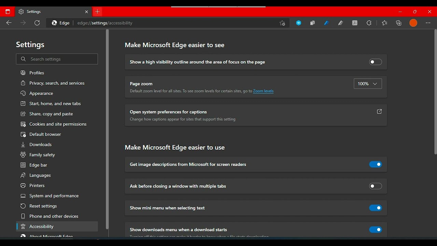Image resolution: width=437 pixels, height=246 pixels.
Task: Click the blue pen extension icon
Action: [326, 23]
